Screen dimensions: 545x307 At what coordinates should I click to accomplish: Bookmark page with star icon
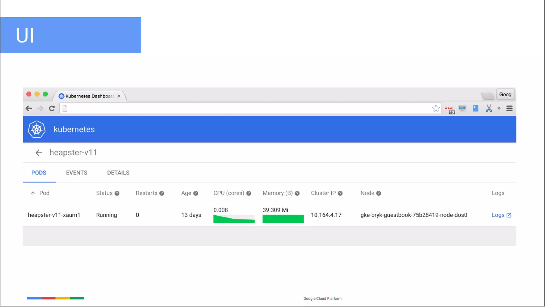pyautogui.click(x=436, y=108)
